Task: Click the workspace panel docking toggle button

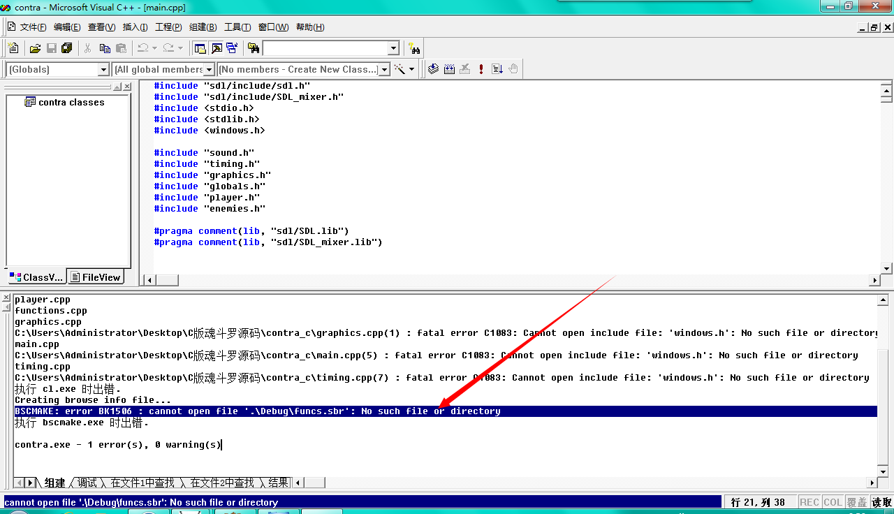Action: pyautogui.click(x=117, y=87)
